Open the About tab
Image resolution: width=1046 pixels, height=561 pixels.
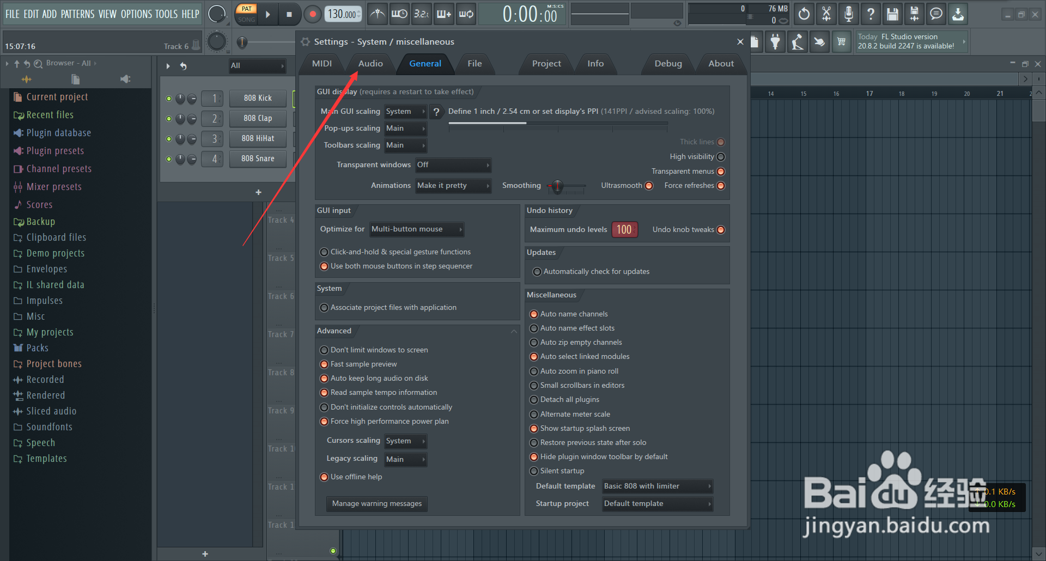pos(721,64)
